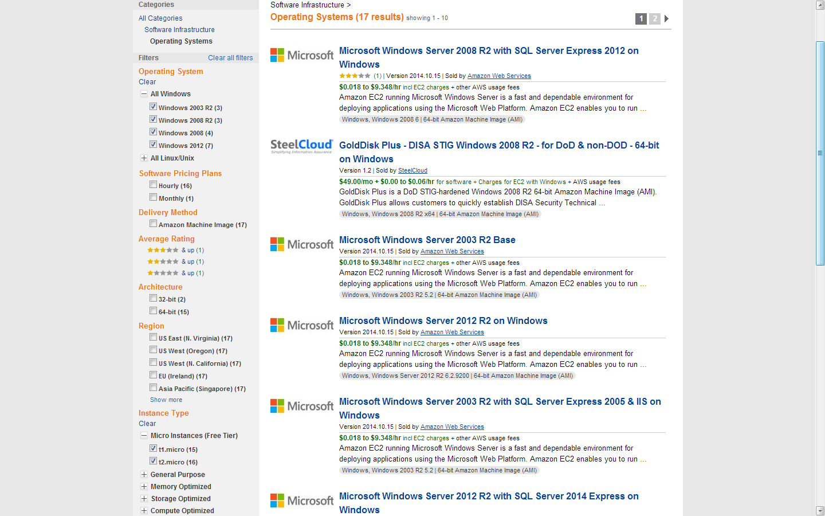The height and width of the screenshot is (516, 825).
Task: Open results page 2
Action: click(655, 19)
